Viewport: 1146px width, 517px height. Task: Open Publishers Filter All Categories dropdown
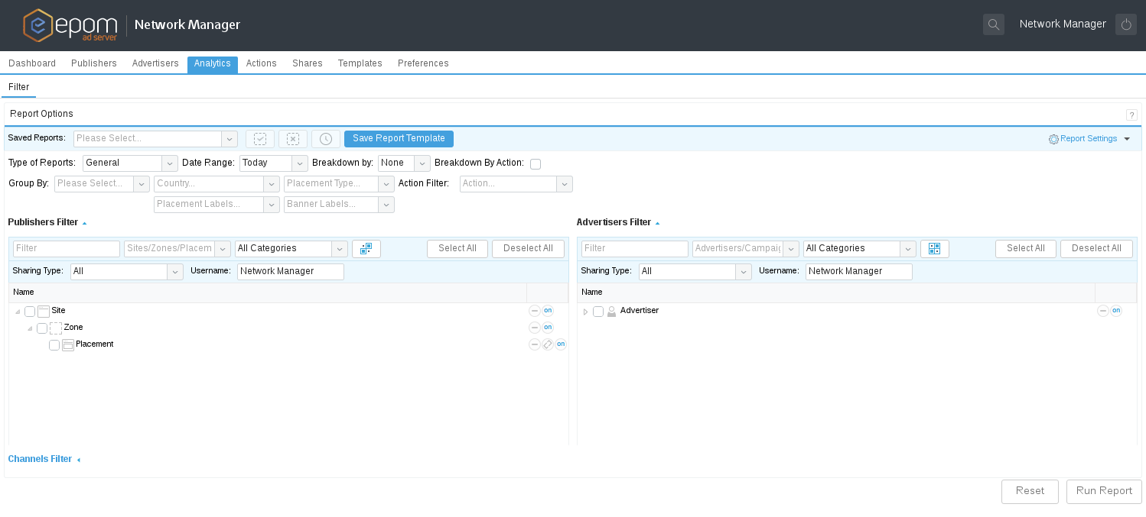pyautogui.click(x=340, y=249)
